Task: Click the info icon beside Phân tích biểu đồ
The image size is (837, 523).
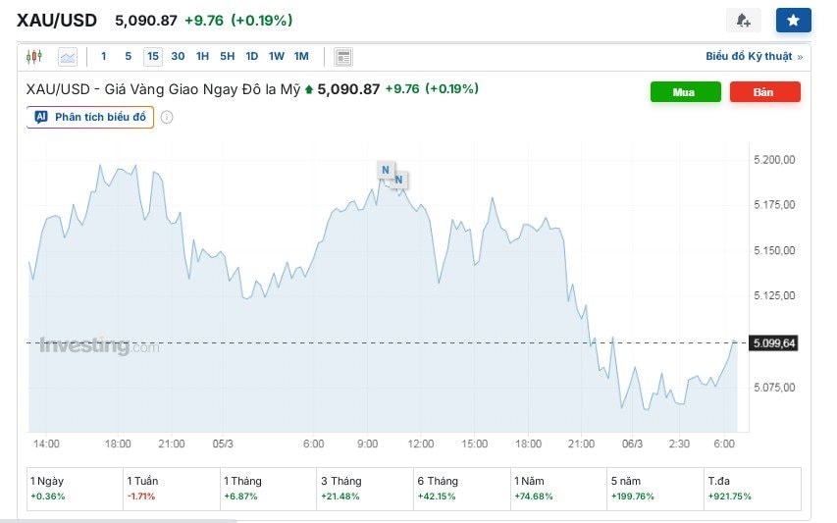Action: tap(167, 117)
